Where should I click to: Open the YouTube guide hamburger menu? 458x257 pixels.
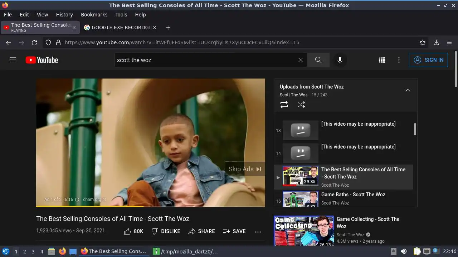click(13, 60)
